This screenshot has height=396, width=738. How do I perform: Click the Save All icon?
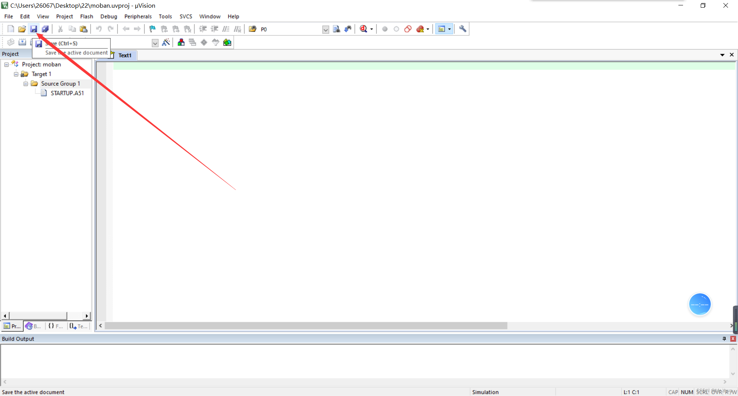tap(45, 29)
